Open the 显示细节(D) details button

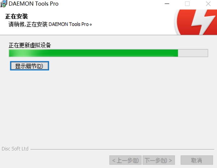(x=30, y=66)
